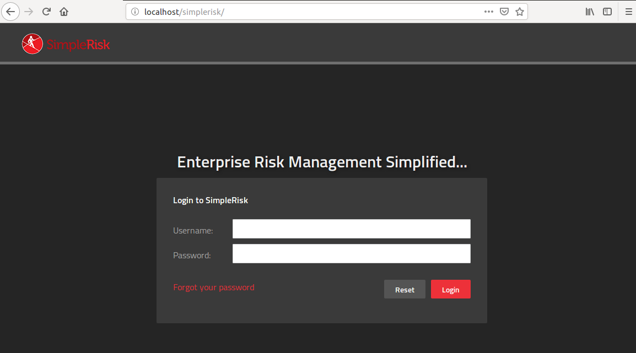Open the browser home page icon

coord(64,12)
